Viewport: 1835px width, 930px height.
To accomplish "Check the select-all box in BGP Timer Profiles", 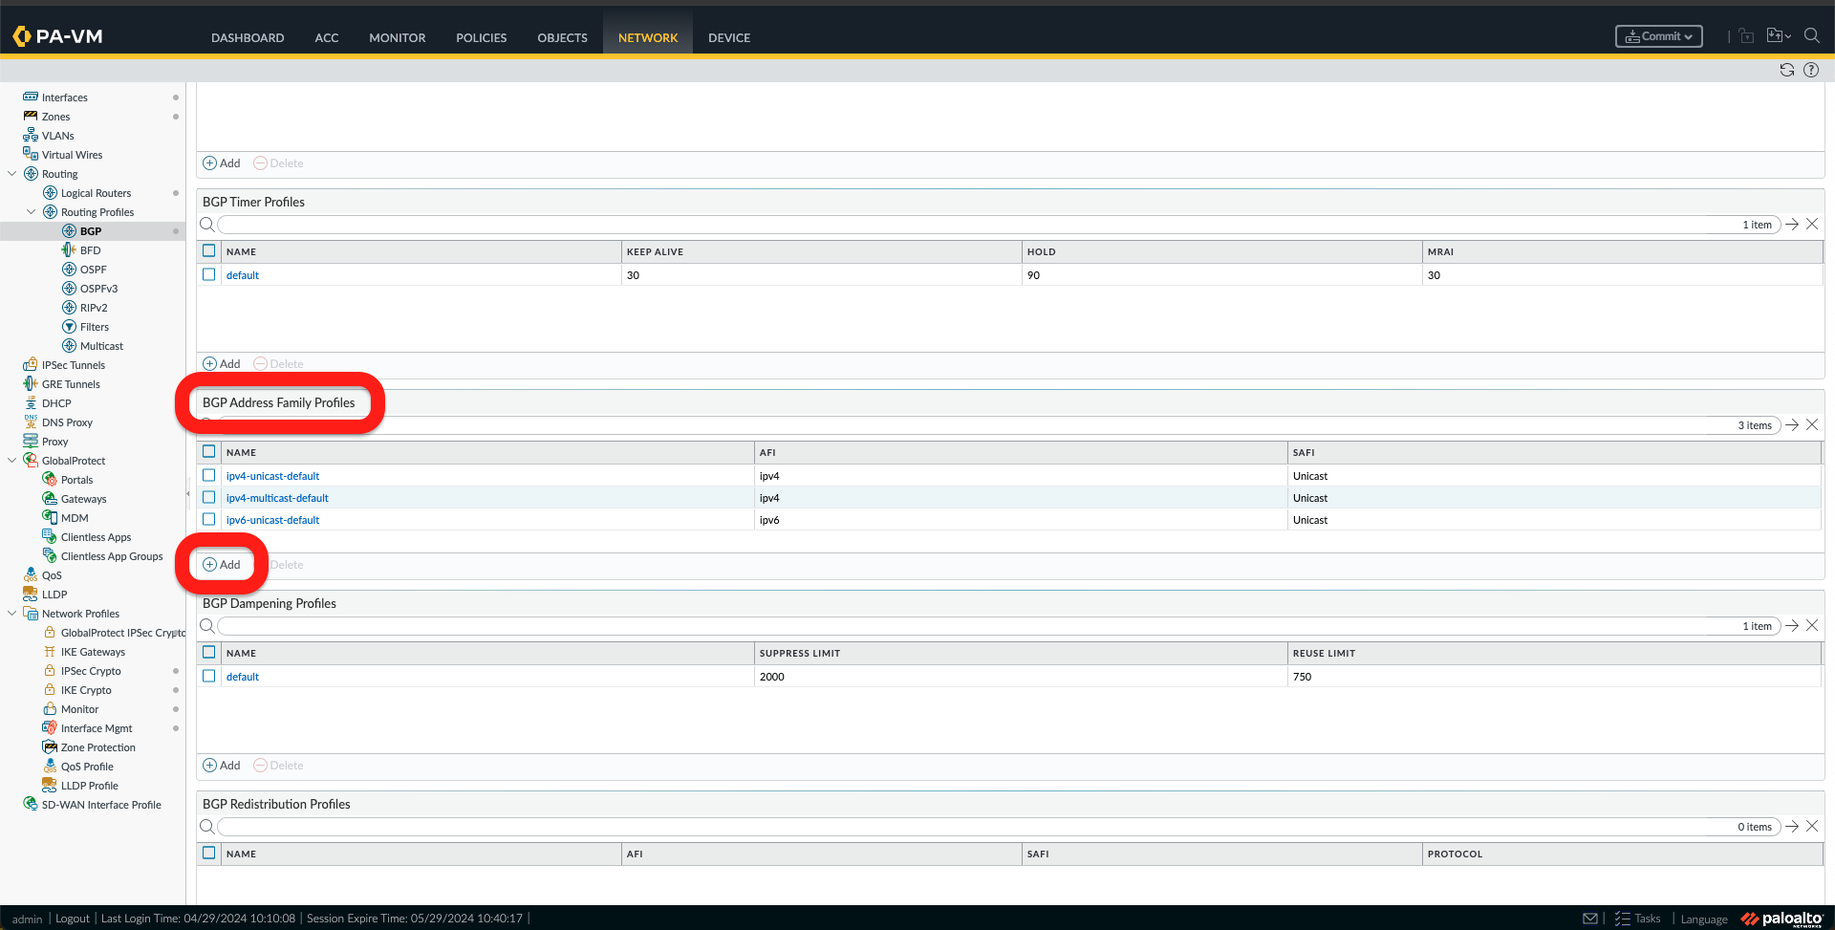I will [208, 250].
